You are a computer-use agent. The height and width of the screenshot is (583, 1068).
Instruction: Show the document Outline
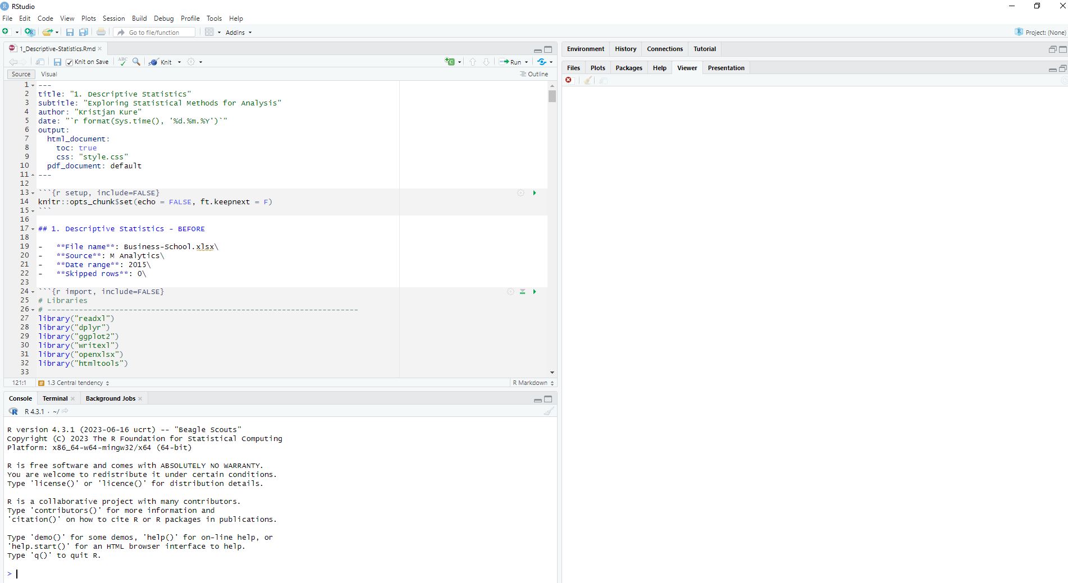pos(534,74)
